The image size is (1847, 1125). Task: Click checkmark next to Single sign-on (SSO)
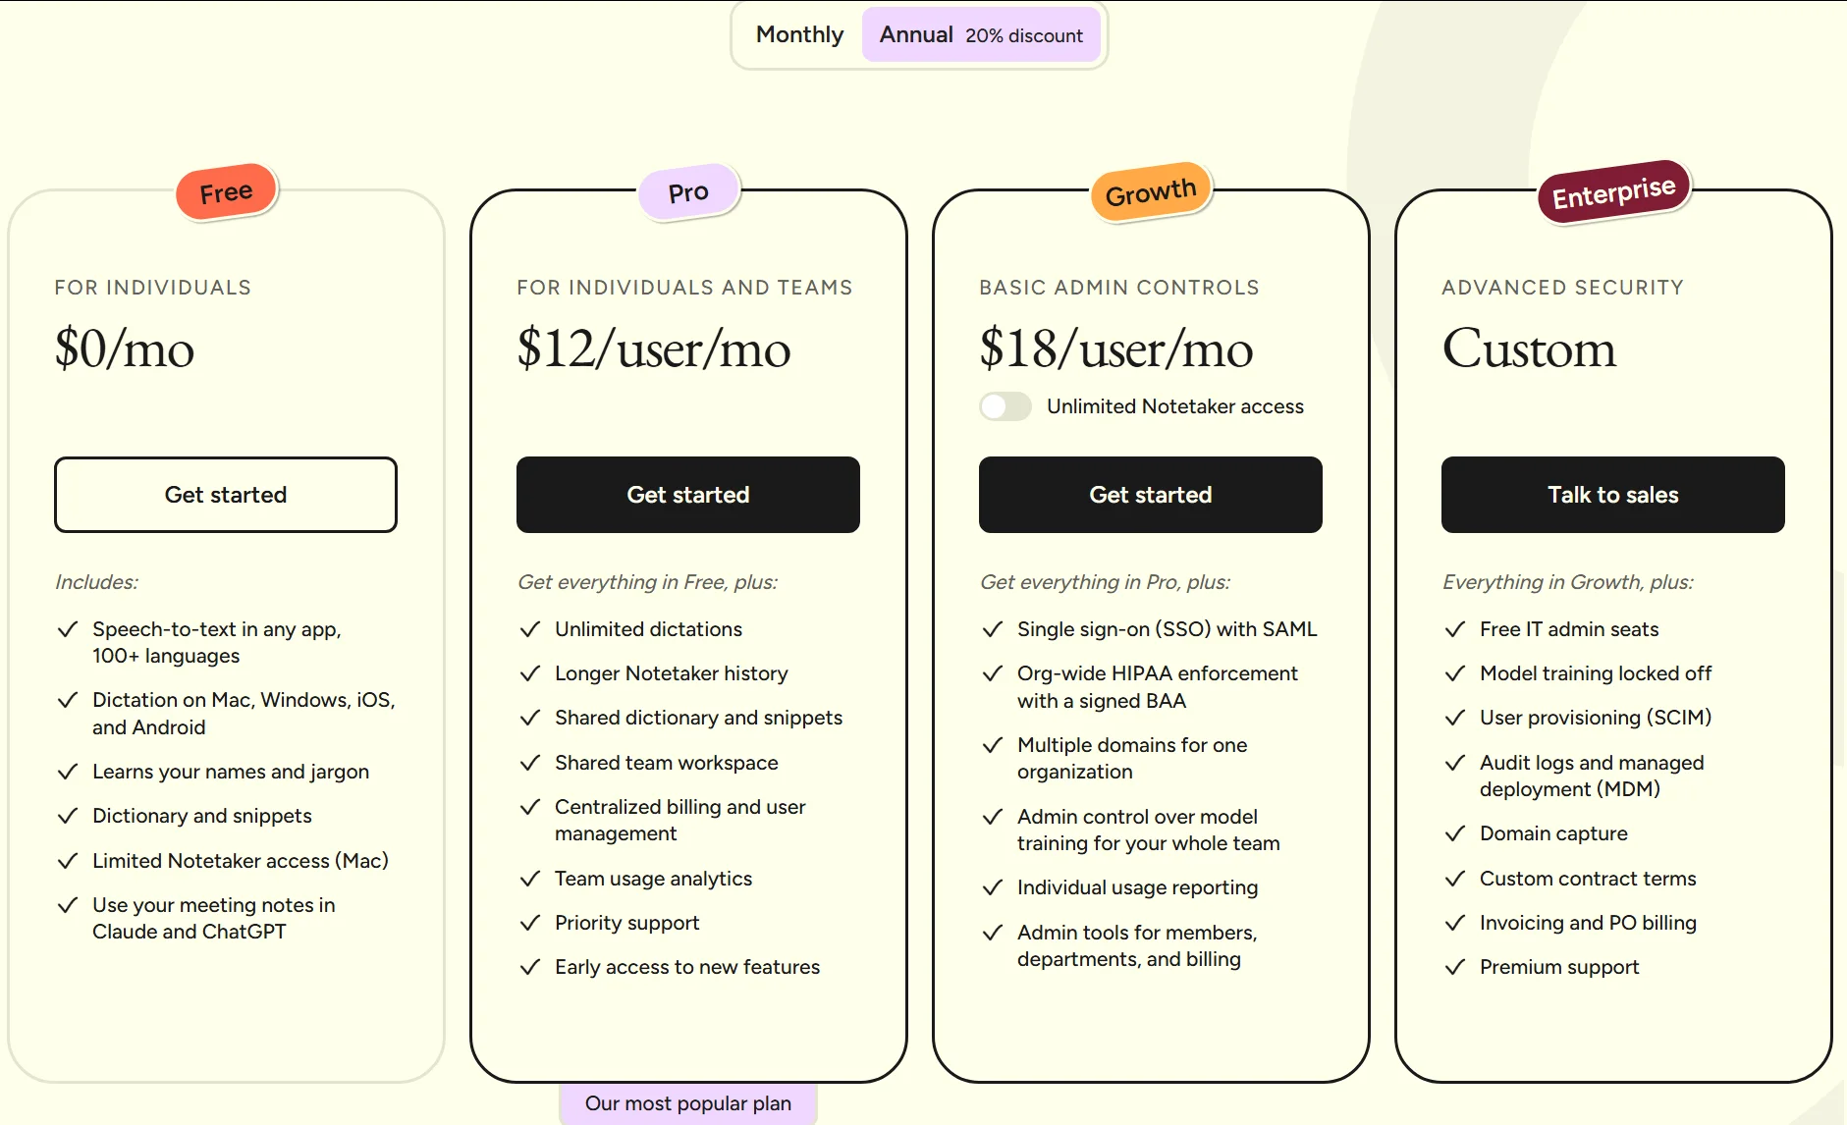(993, 629)
